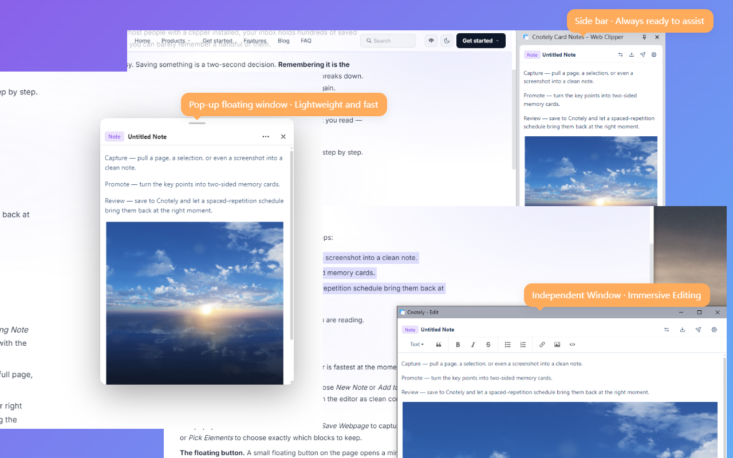Focus the Search field on the website
Image resolution: width=733 pixels, height=458 pixels.
click(388, 41)
